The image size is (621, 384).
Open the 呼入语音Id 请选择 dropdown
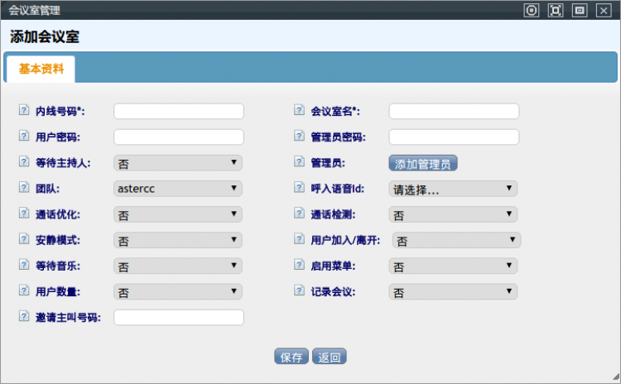pyautogui.click(x=453, y=189)
